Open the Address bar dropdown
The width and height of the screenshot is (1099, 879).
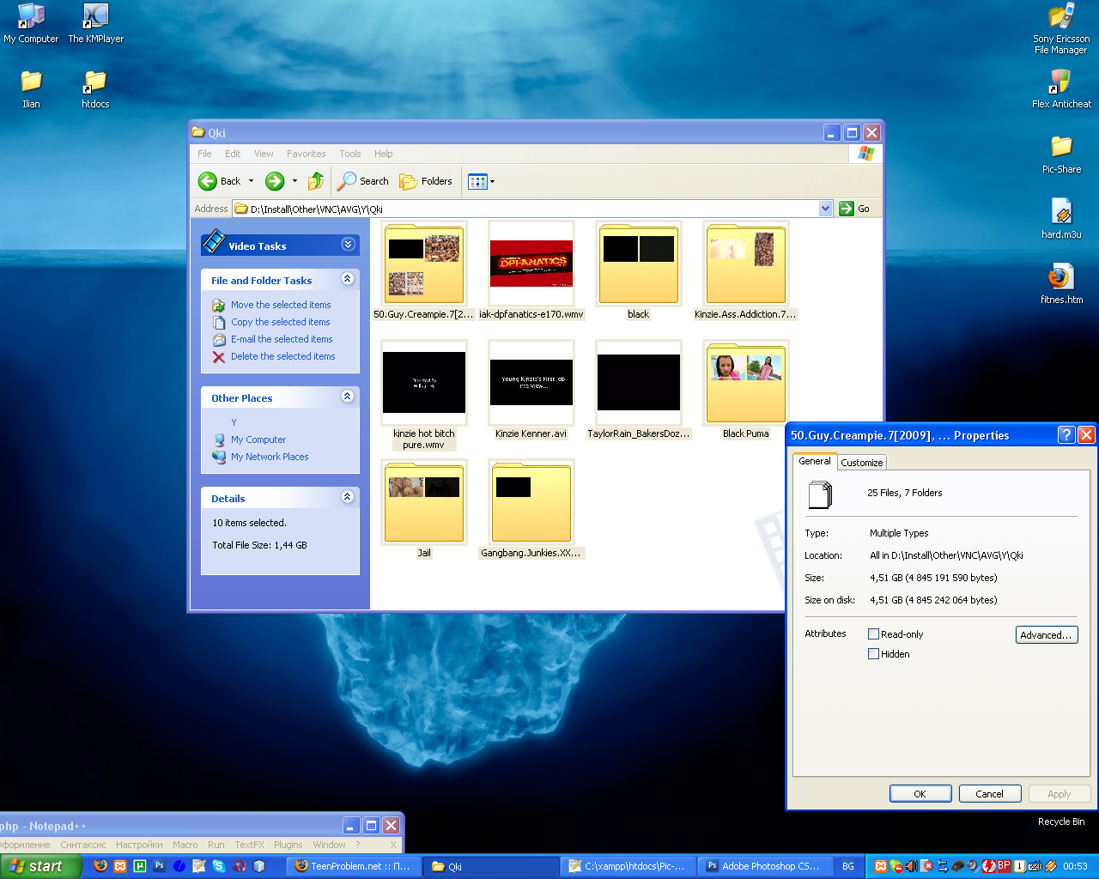825,209
